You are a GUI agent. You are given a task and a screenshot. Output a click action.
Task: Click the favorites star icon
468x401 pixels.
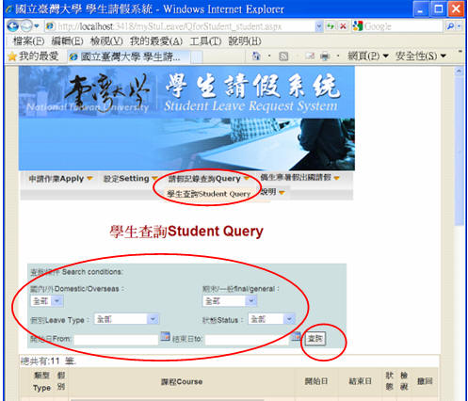12,56
